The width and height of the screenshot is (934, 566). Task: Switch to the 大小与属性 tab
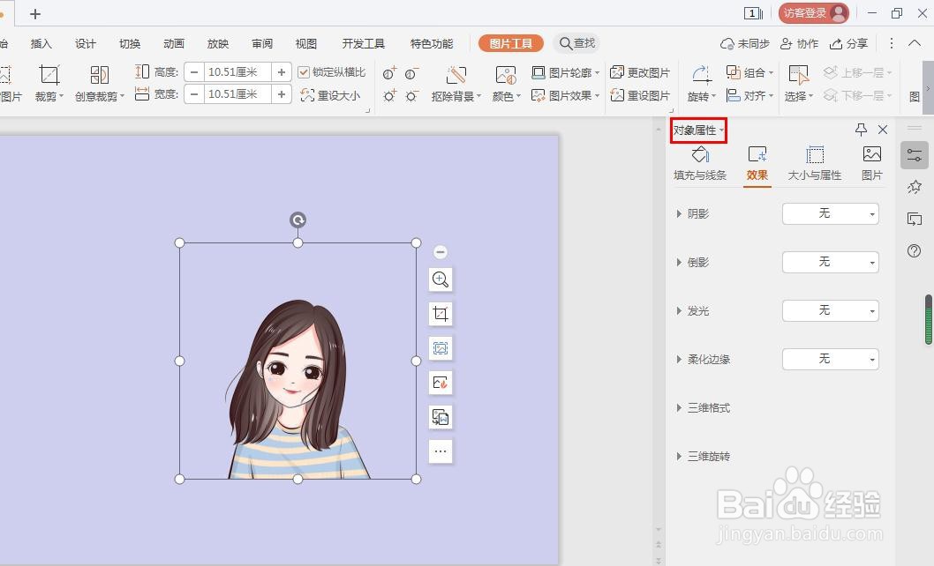click(x=813, y=162)
